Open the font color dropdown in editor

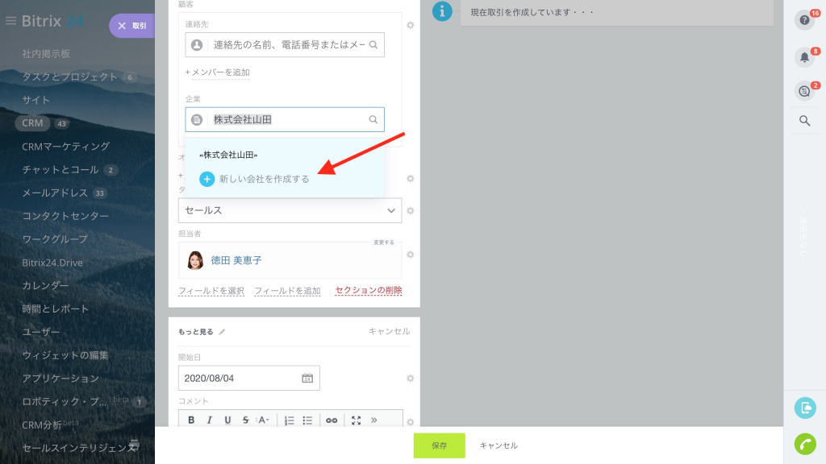(x=264, y=420)
